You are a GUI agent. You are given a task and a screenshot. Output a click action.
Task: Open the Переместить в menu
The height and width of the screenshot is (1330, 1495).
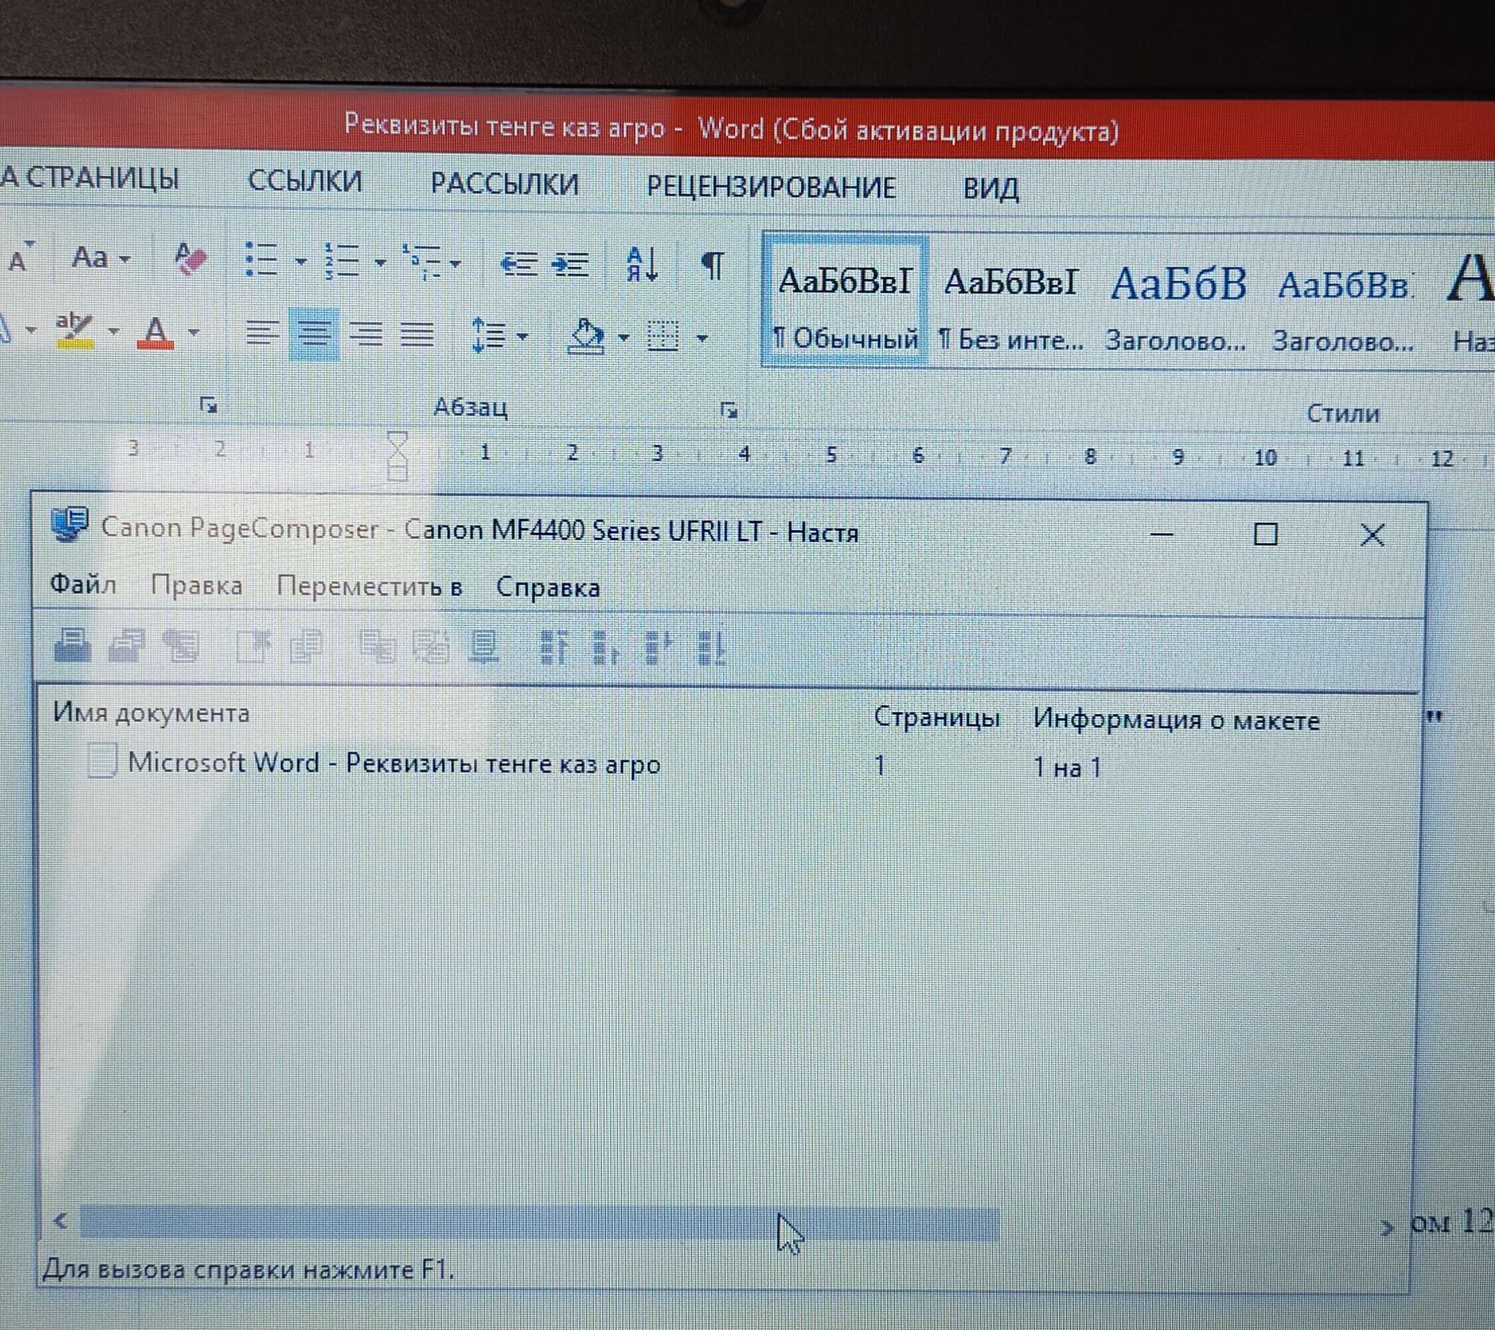[369, 587]
